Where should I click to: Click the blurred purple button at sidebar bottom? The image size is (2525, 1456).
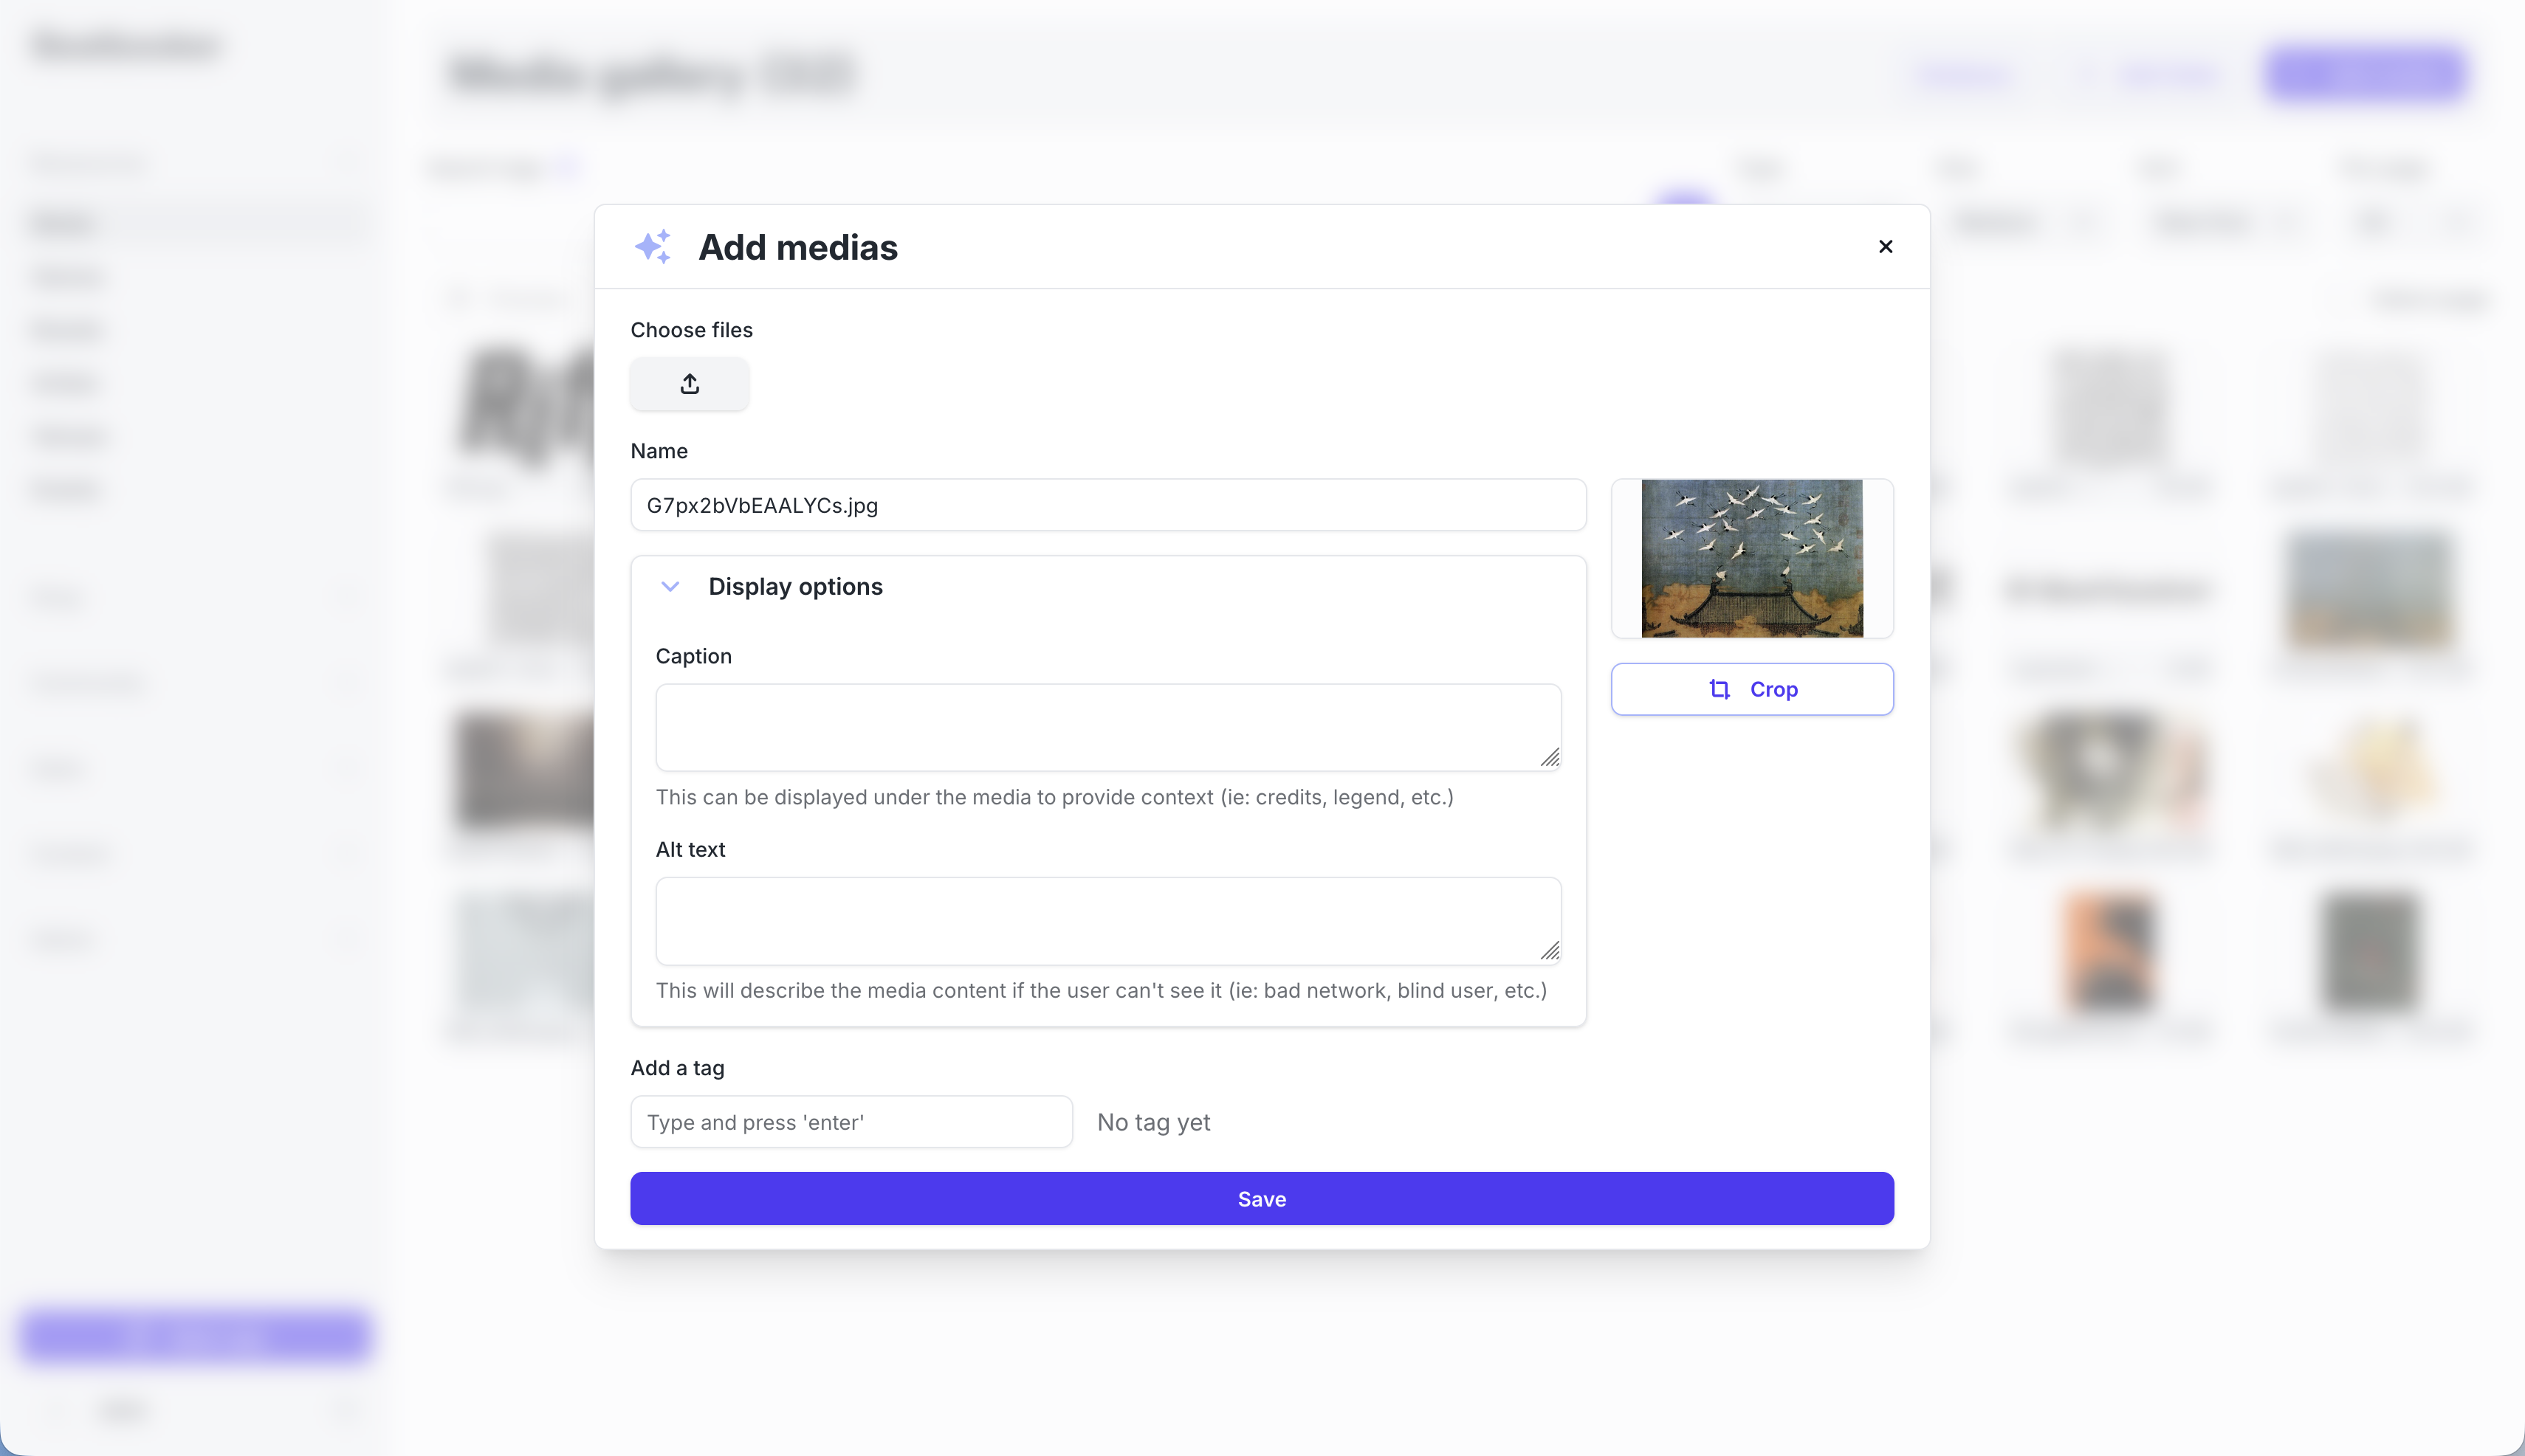point(195,1336)
